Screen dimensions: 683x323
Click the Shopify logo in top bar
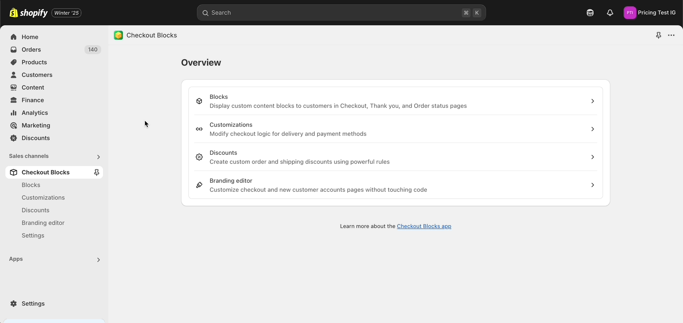(28, 13)
